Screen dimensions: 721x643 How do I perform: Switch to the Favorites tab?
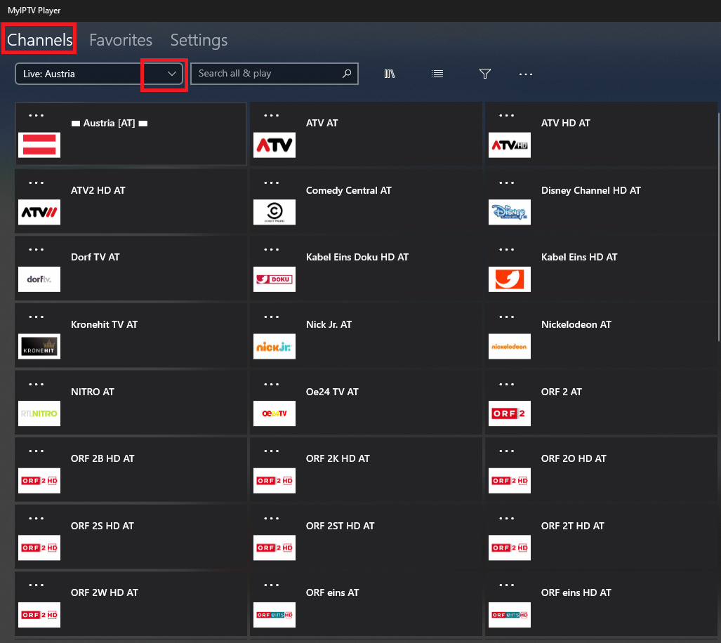click(121, 40)
